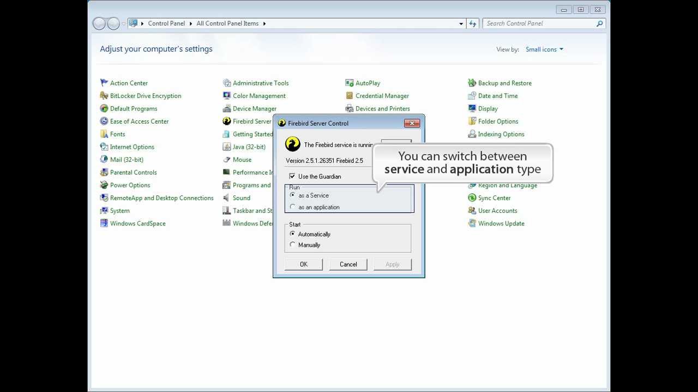
Task: Click the Firebird Server control panel icon
Action: pos(227,121)
